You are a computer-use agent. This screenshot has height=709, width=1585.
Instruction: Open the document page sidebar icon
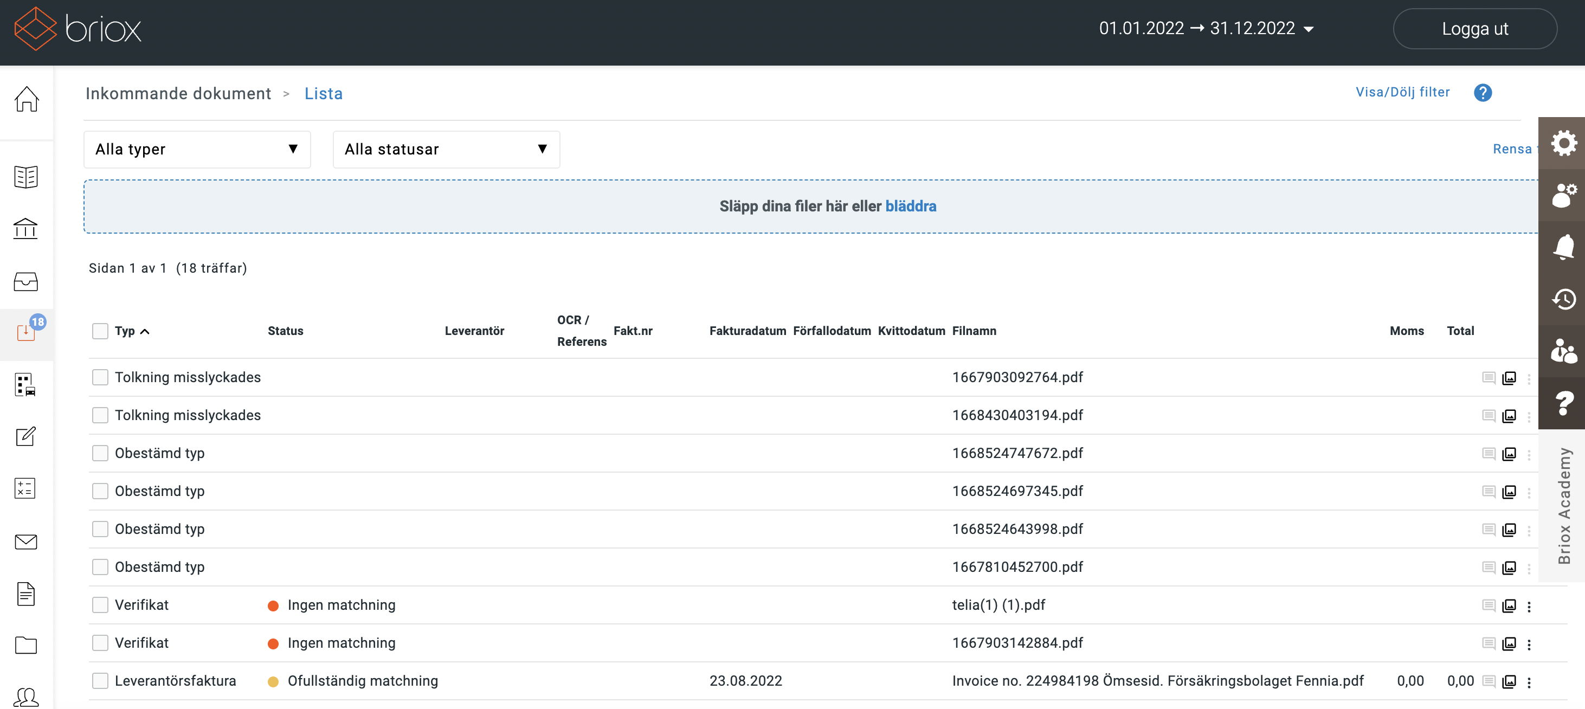coord(26,594)
